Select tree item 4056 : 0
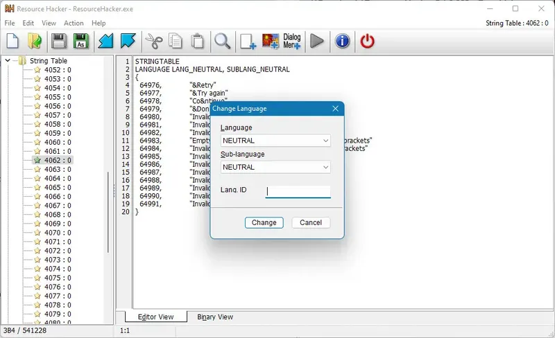 point(58,106)
